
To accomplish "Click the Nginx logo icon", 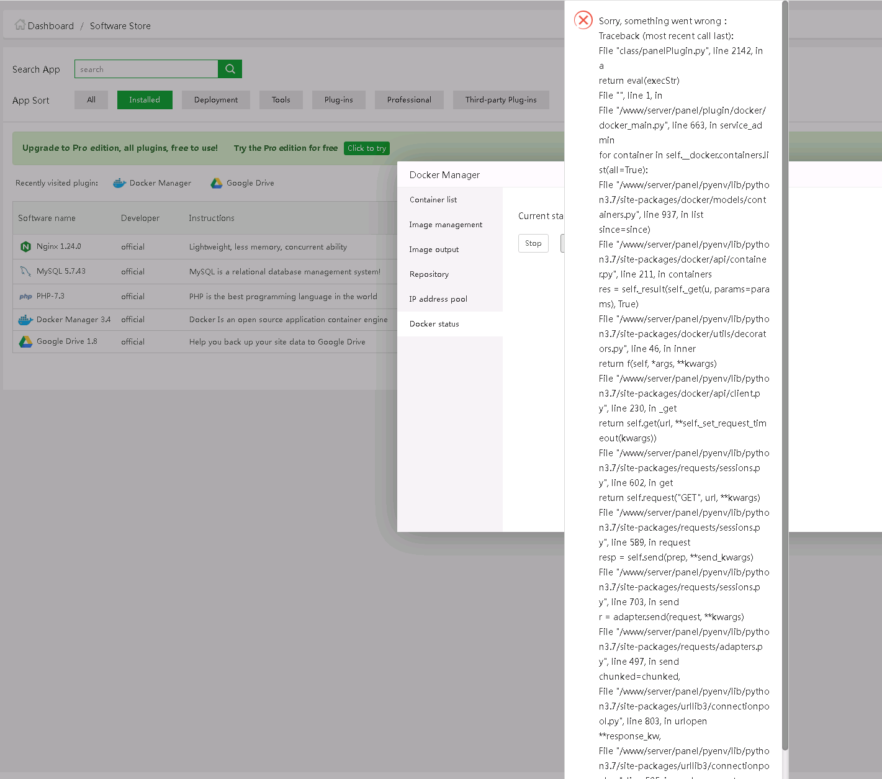I will pos(25,246).
